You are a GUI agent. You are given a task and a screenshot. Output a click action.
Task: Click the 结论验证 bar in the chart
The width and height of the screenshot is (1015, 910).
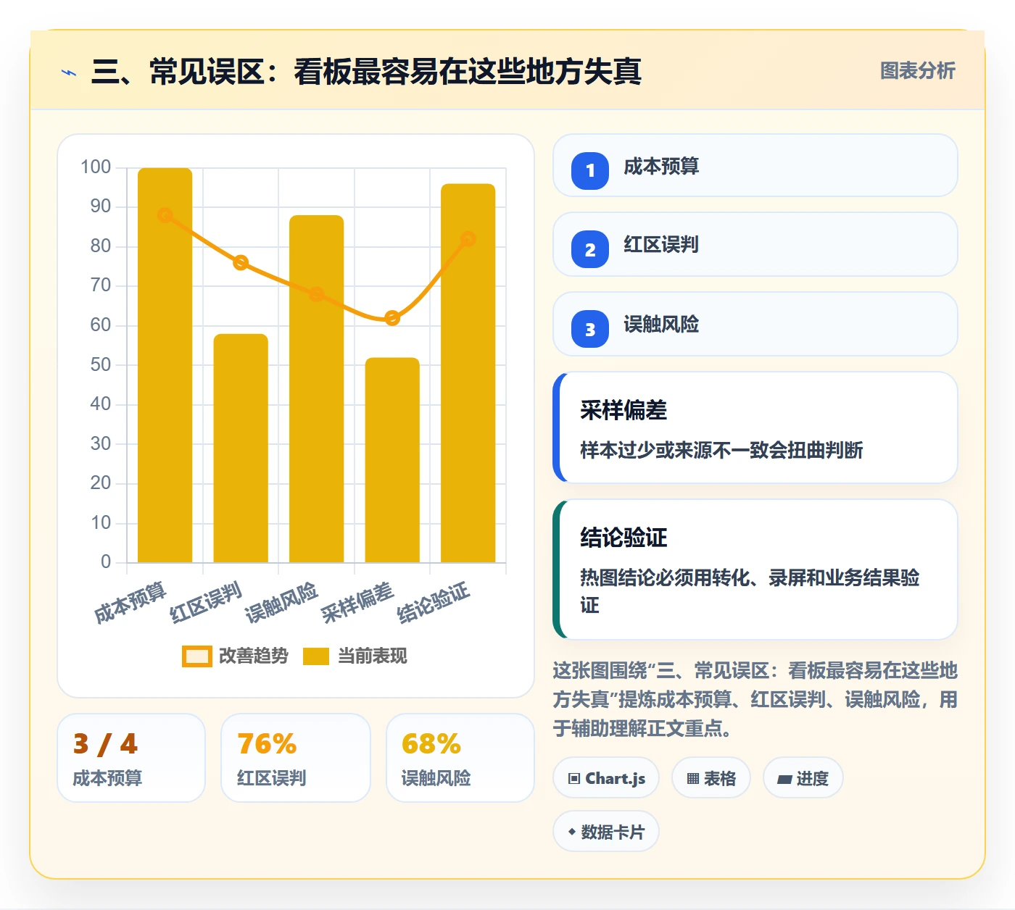pyautogui.click(x=468, y=373)
